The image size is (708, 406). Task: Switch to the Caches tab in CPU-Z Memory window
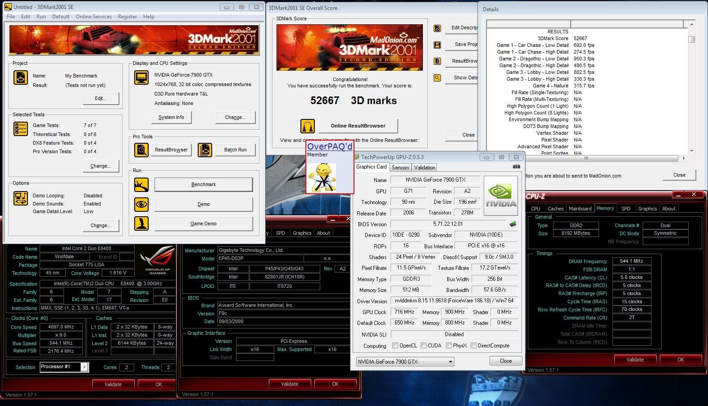(x=555, y=209)
